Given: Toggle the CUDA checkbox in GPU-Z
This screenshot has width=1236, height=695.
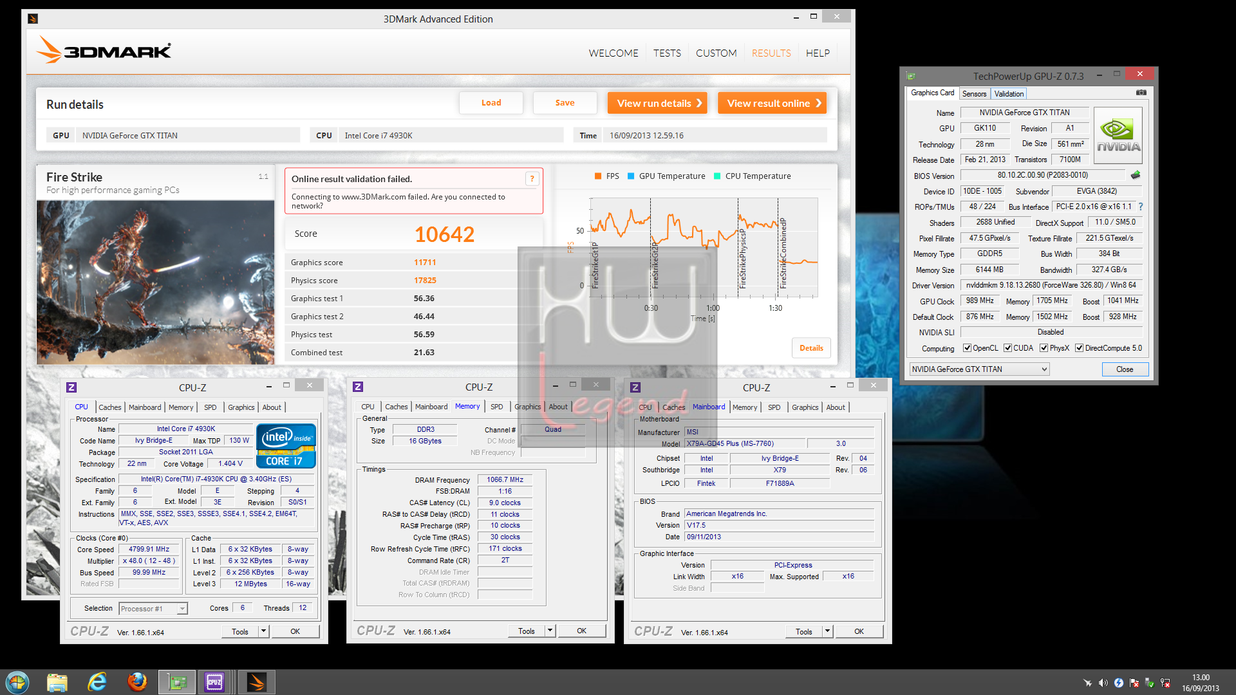Looking at the screenshot, I should (x=1007, y=348).
